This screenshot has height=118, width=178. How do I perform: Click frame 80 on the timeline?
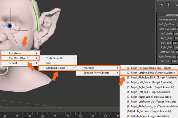click(x=93, y=116)
